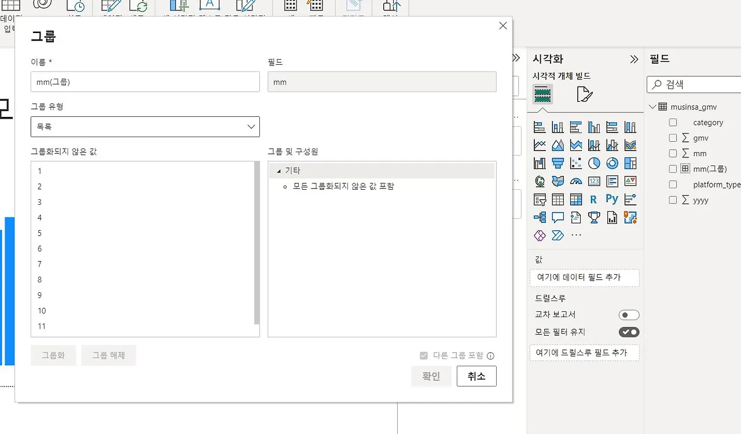Enable the platform_type field checkbox
741x434 pixels.
click(673, 185)
